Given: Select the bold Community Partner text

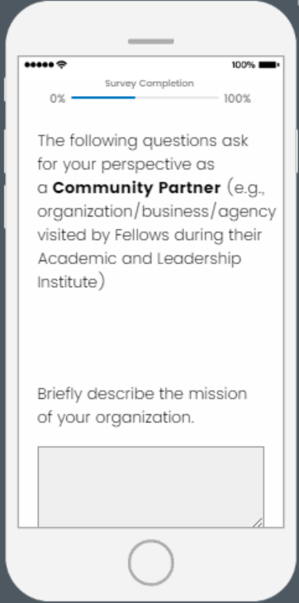Looking at the screenshot, I should (x=136, y=188).
